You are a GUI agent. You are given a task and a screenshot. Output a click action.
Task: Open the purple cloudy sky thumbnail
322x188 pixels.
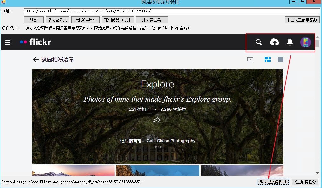[x=242, y=171]
